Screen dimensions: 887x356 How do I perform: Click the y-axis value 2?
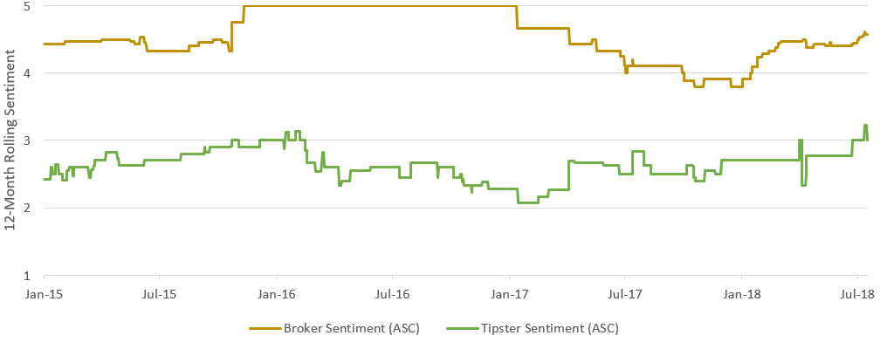[28, 208]
